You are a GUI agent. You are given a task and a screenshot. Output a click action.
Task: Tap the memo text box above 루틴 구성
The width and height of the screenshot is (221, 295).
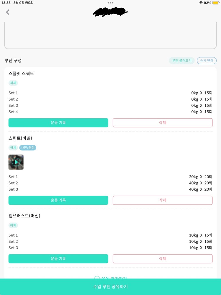111,35
